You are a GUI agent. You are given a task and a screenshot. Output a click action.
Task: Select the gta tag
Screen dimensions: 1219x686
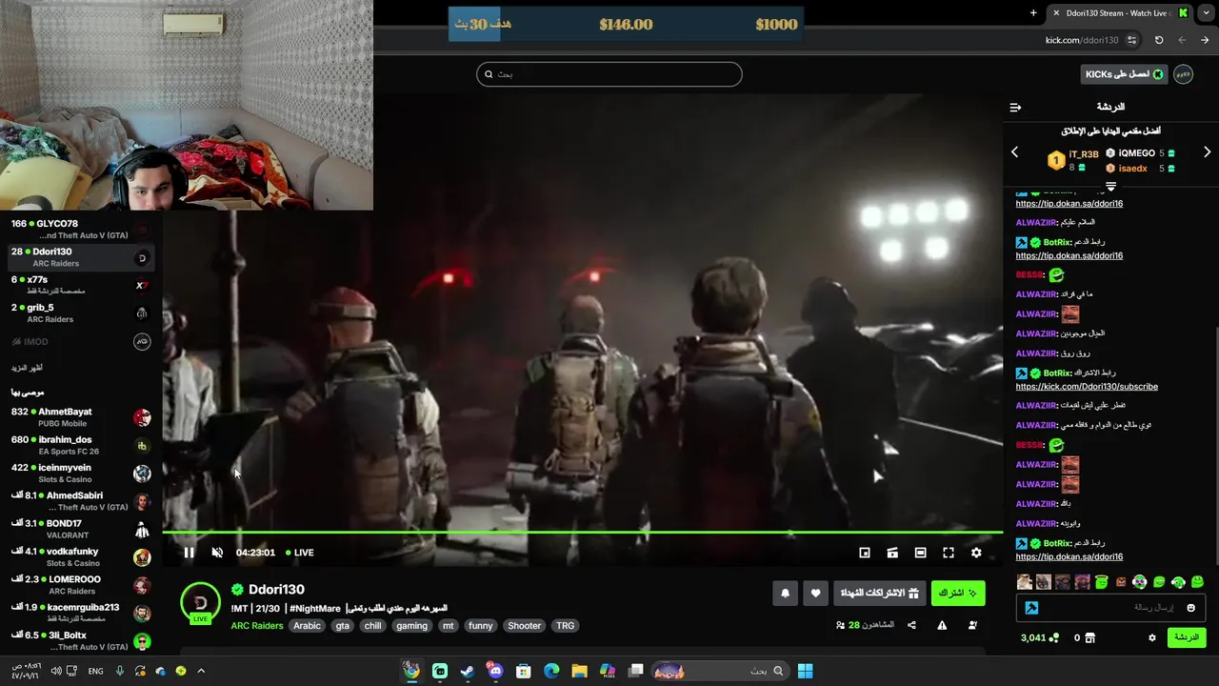(x=343, y=626)
